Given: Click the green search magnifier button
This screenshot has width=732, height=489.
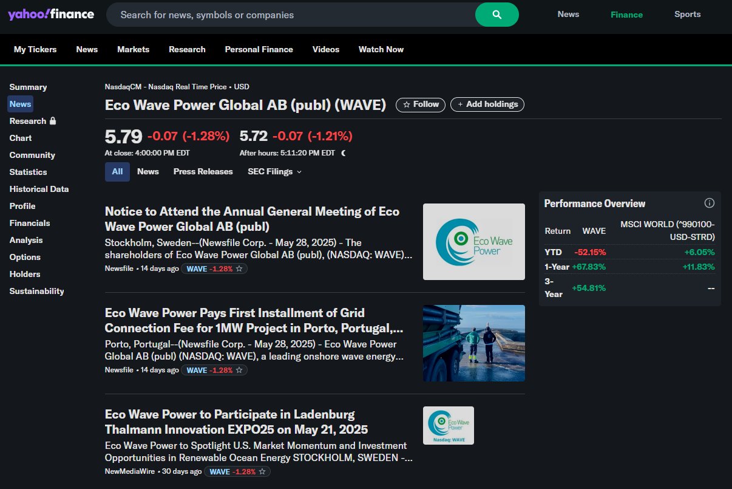Looking at the screenshot, I should pos(496,15).
